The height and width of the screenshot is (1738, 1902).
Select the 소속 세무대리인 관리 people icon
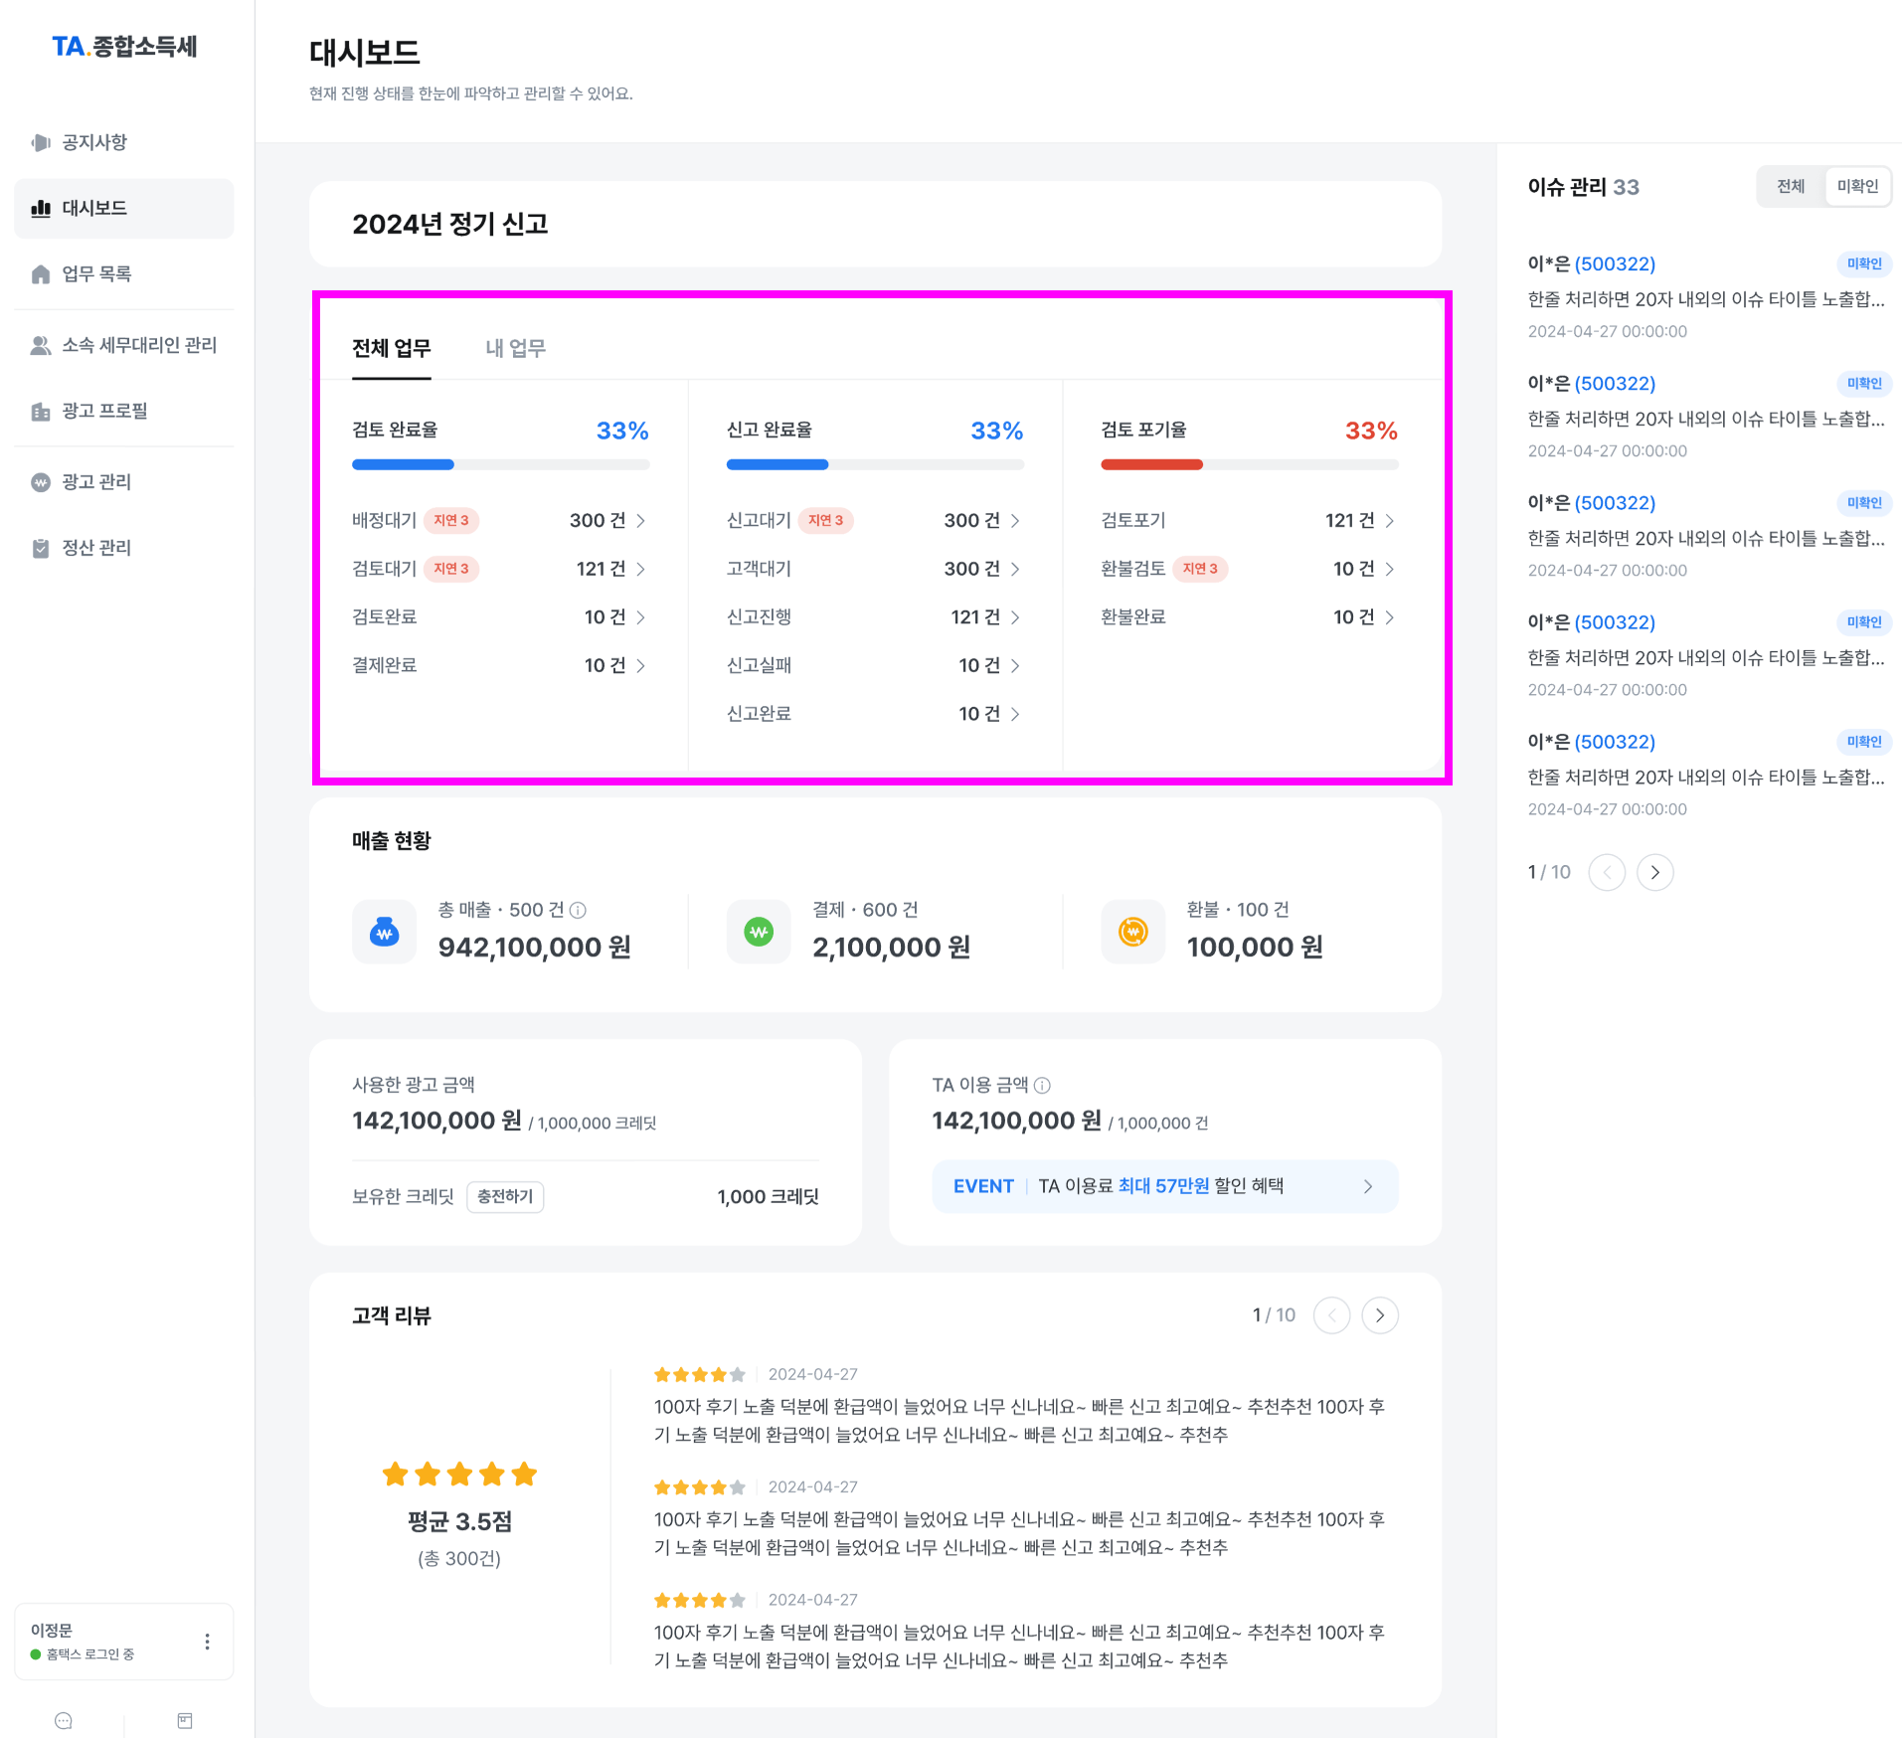click(41, 345)
